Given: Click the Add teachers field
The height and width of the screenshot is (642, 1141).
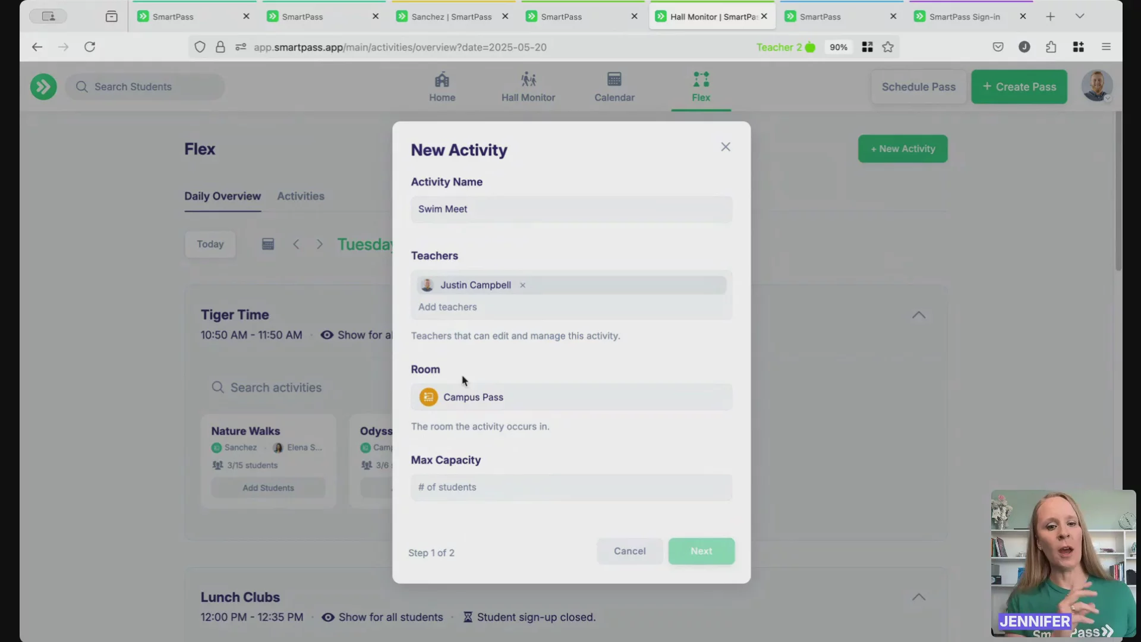Looking at the screenshot, I should coord(571,307).
